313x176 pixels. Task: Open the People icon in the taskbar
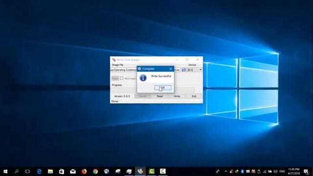(218, 172)
